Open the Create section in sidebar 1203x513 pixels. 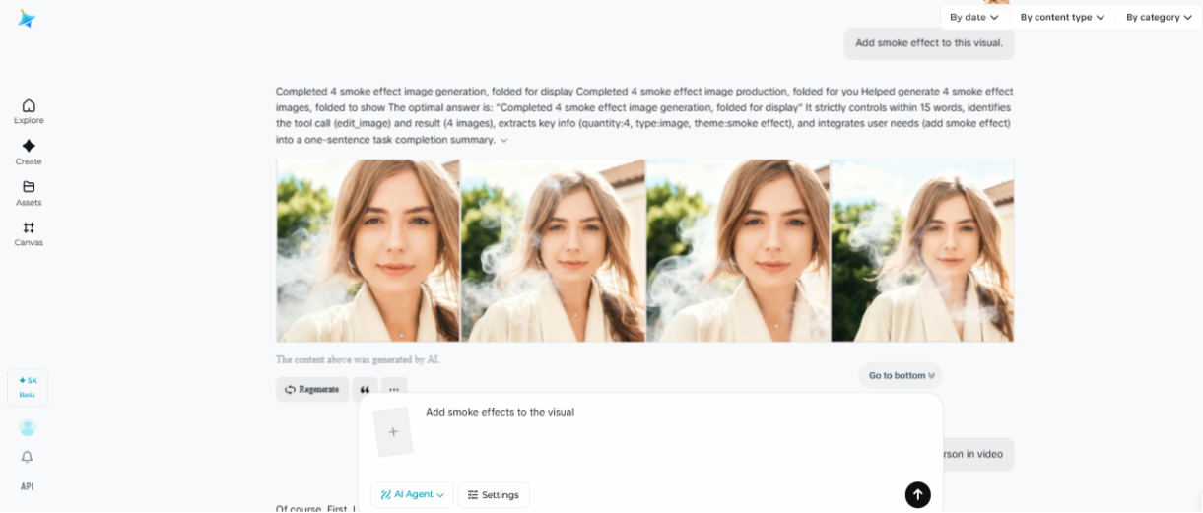pyautogui.click(x=29, y=153)
